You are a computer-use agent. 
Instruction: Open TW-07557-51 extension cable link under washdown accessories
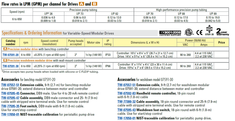(126, 85)
